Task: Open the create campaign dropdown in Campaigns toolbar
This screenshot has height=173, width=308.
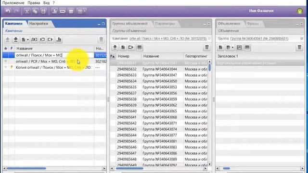Action: click(x=25, y=39)
